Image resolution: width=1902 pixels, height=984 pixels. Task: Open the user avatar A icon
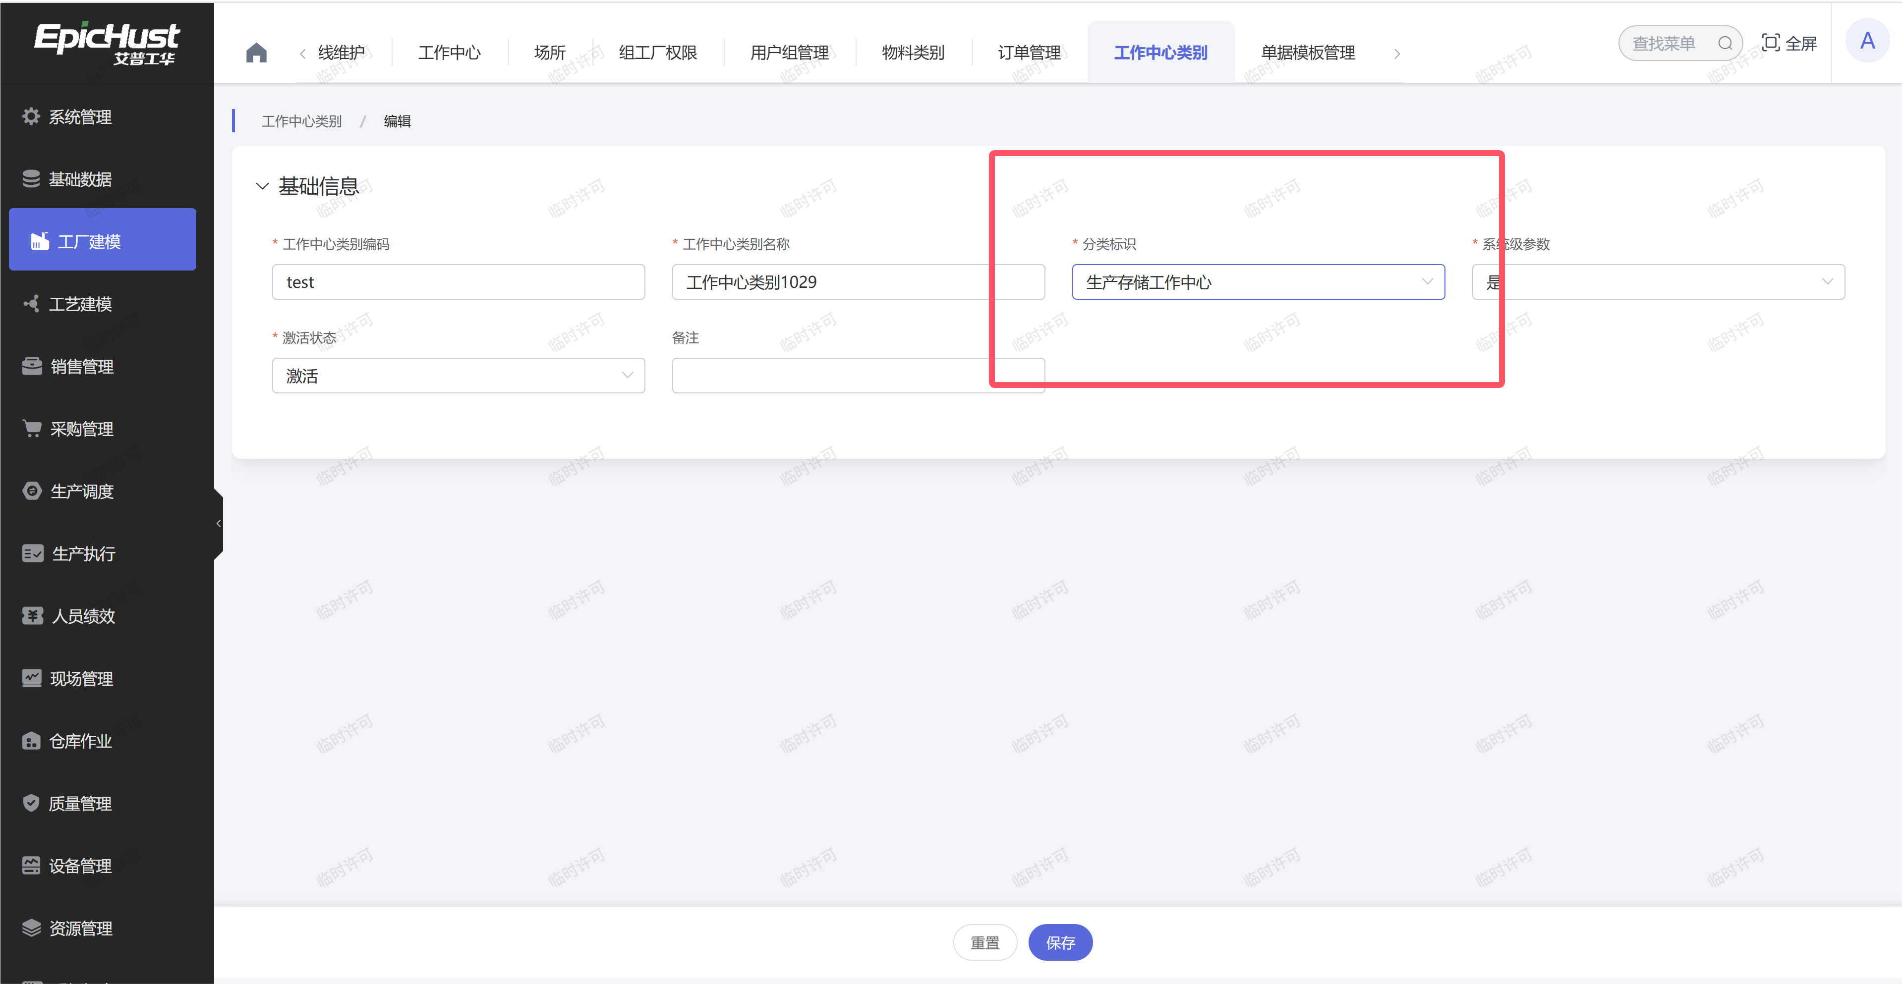pyautogui.click(x=1867, y=41)
